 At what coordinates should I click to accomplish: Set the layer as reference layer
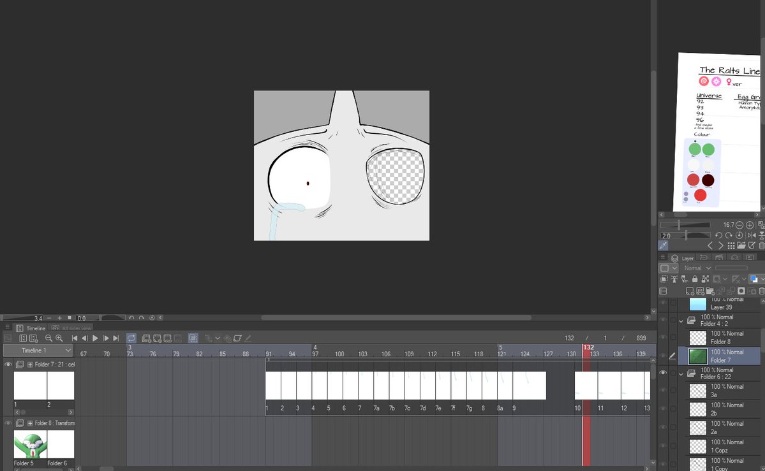pyautogui.click(x=674, y=279)
